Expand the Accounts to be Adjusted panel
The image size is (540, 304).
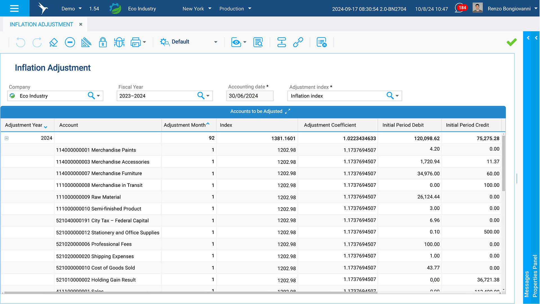click(287, 111)
